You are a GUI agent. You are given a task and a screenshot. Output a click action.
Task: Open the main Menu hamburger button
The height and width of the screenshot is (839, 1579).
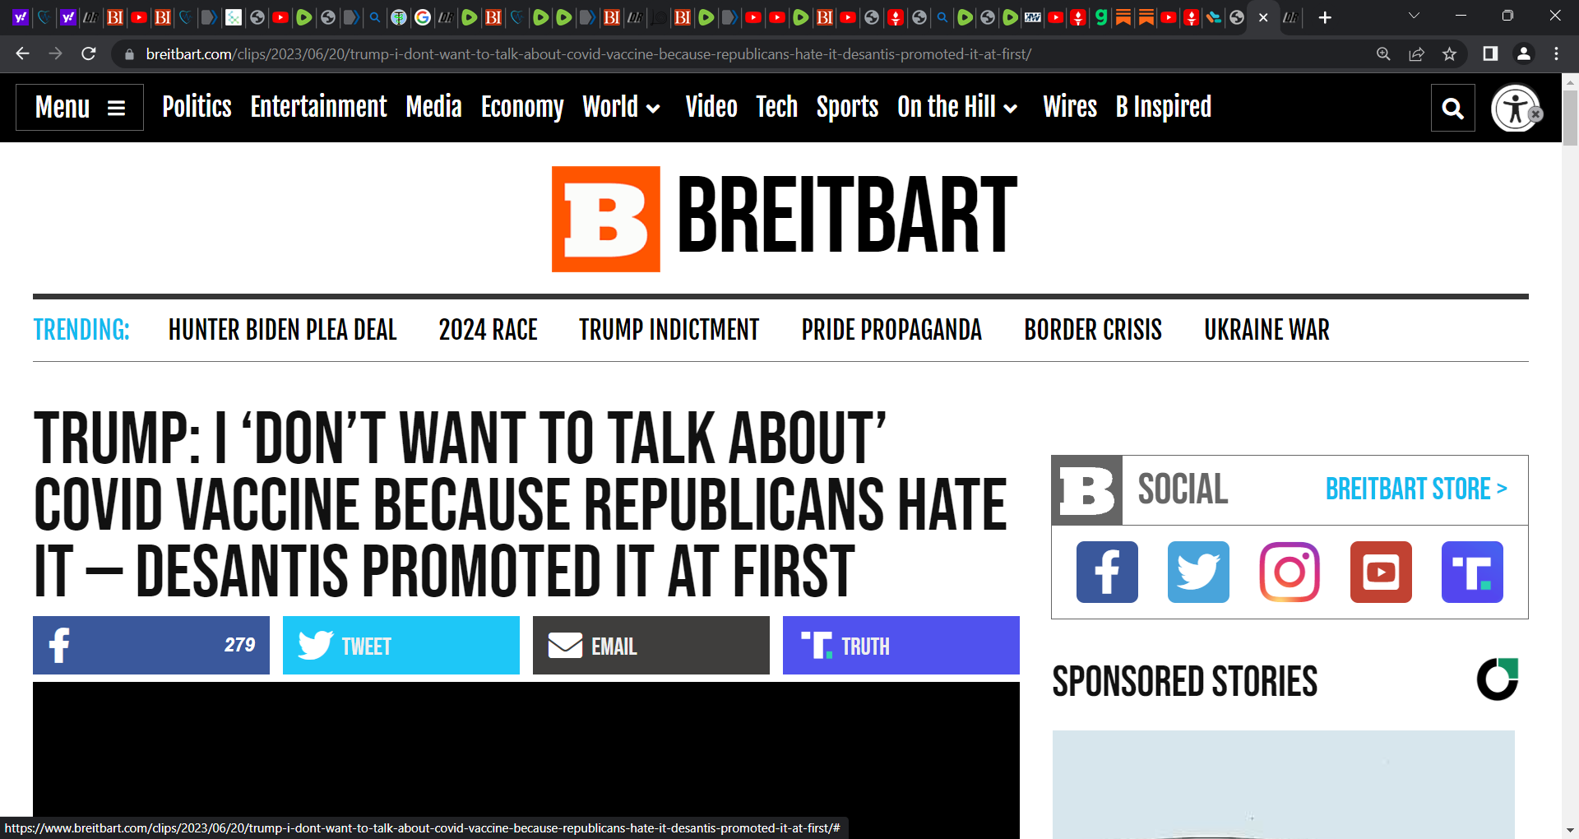point(80,107)
